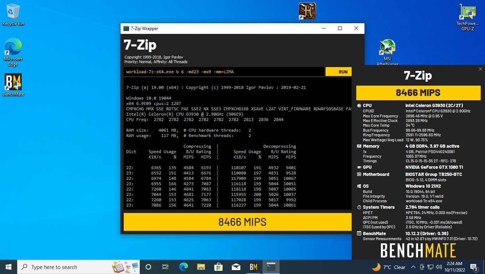Click the OS Windows icon in BenchMate panel
The height and width of the screenshot is (274, 485).
coord(359,186)
